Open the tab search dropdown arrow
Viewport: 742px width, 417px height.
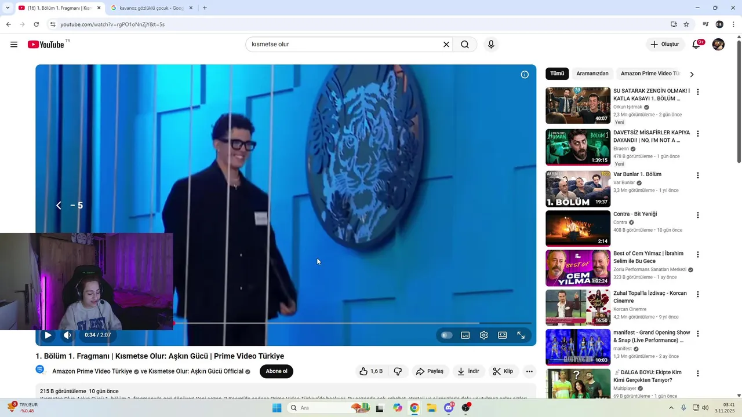pos(8,8)
